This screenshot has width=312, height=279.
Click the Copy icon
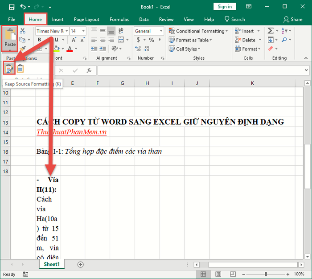22,40
